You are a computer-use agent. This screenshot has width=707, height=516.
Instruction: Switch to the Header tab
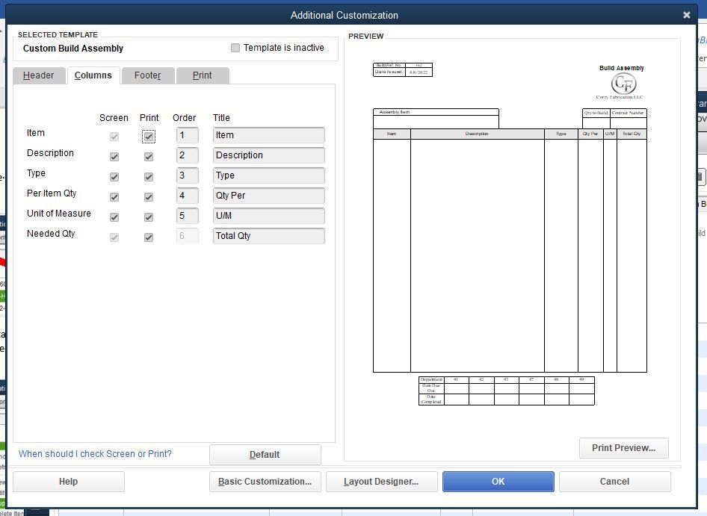39,75
